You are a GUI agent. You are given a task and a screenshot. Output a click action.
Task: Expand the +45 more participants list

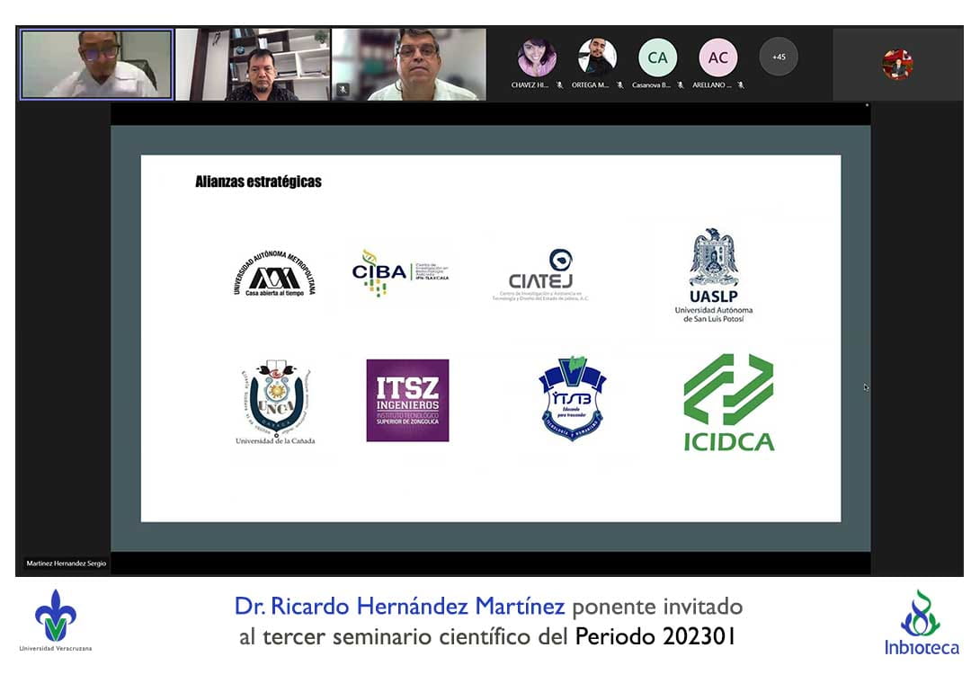tap(778, 57)
